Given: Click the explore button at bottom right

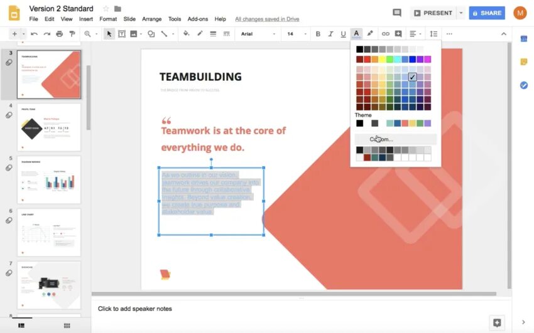Looking at the screenshot, I should point(497,322).
